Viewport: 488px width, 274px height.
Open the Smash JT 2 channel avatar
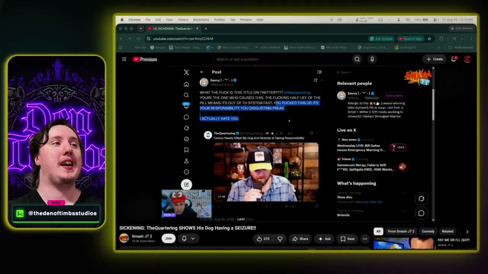[124, 238]
